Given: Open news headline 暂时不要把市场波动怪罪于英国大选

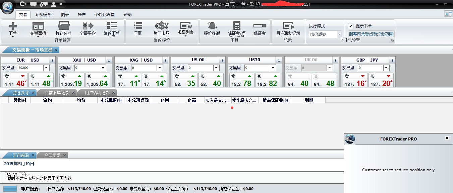Looking at the screenshot, I should click(x=39, y=179).
